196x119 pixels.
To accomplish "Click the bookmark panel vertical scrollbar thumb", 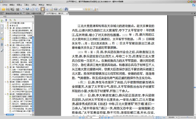I will point(33,74).
